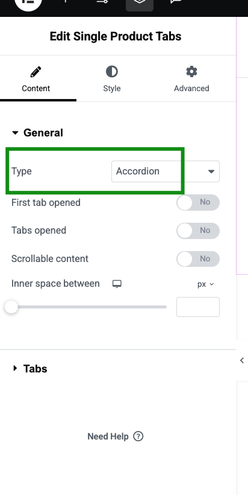Click the responsive desktop monitor icon

click(x=117, y=284)
